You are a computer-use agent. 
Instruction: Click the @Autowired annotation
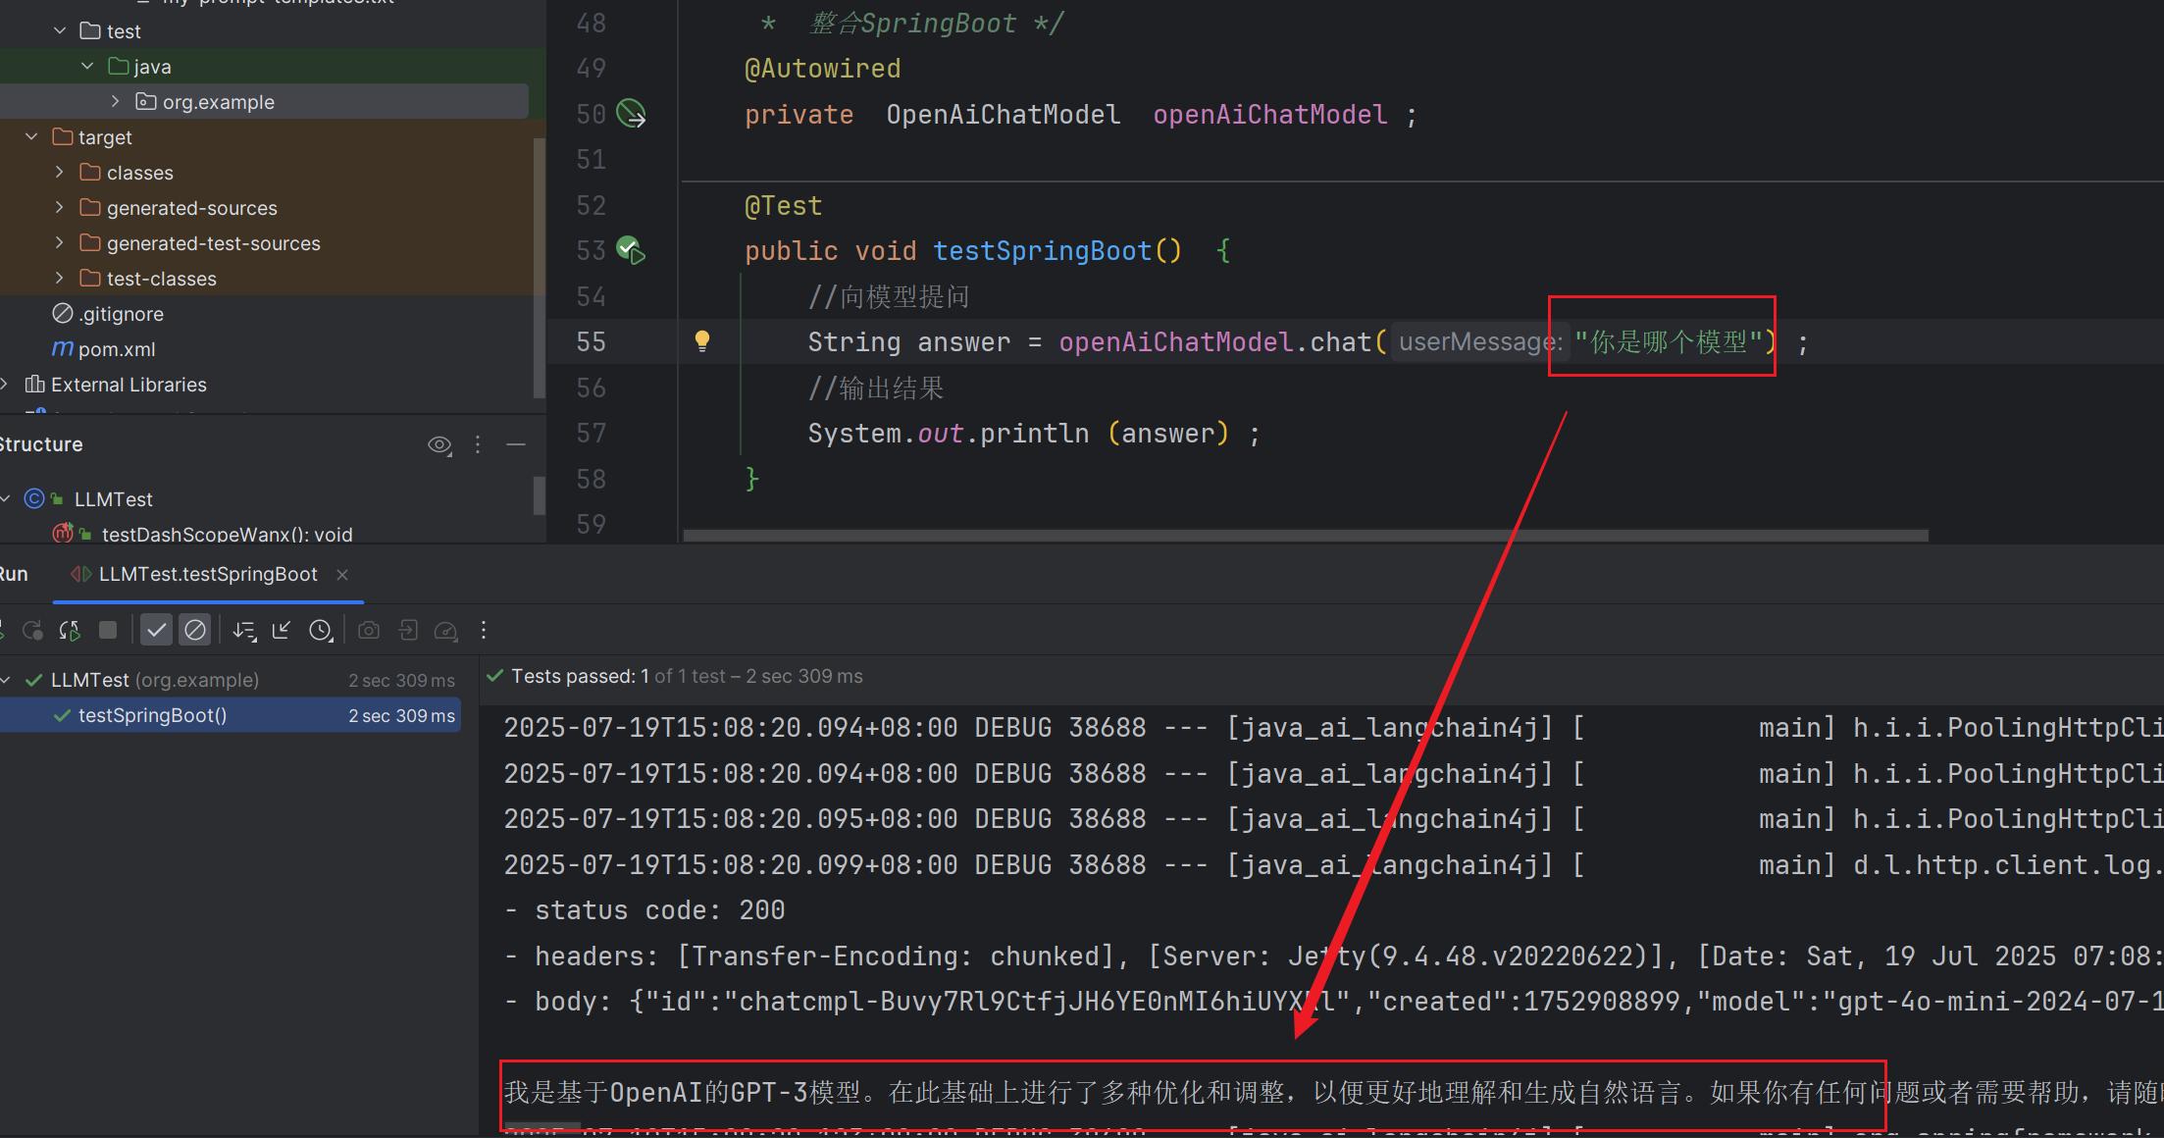point(822,69)
